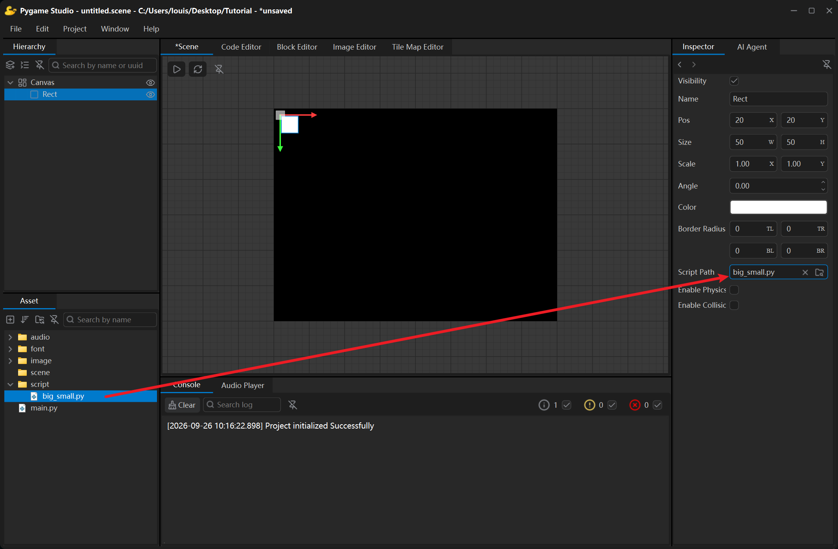This screenshot has width=838, height=549.
Task: Open the Project menu
Action: [x=75, y=29]
